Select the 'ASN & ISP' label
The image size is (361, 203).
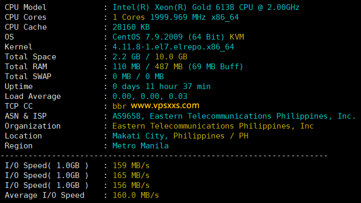pyautogui.click(x=26, y=116)
